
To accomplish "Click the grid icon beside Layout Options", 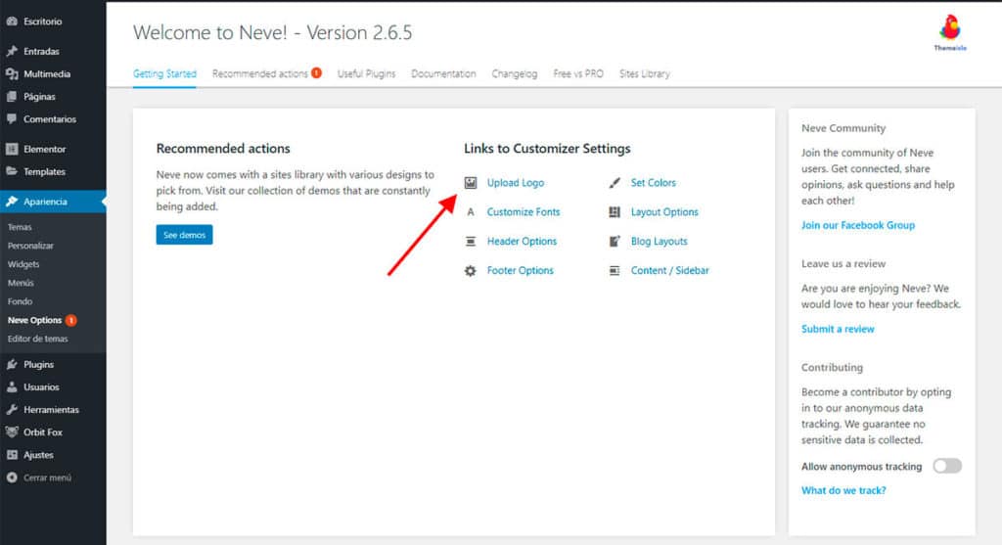I will 615,212.
